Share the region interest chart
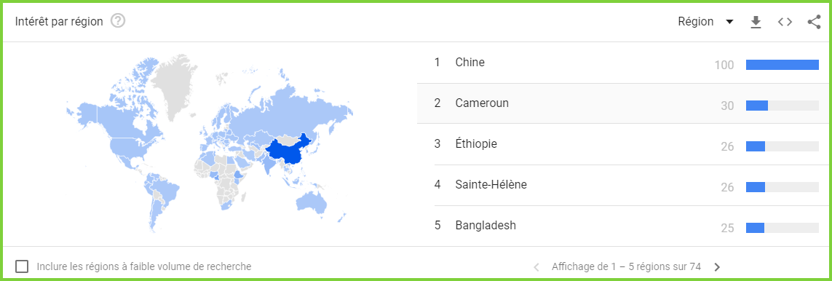Image resolution: width=832 pixels, height=281 pixels. click(x=814, y=22)
